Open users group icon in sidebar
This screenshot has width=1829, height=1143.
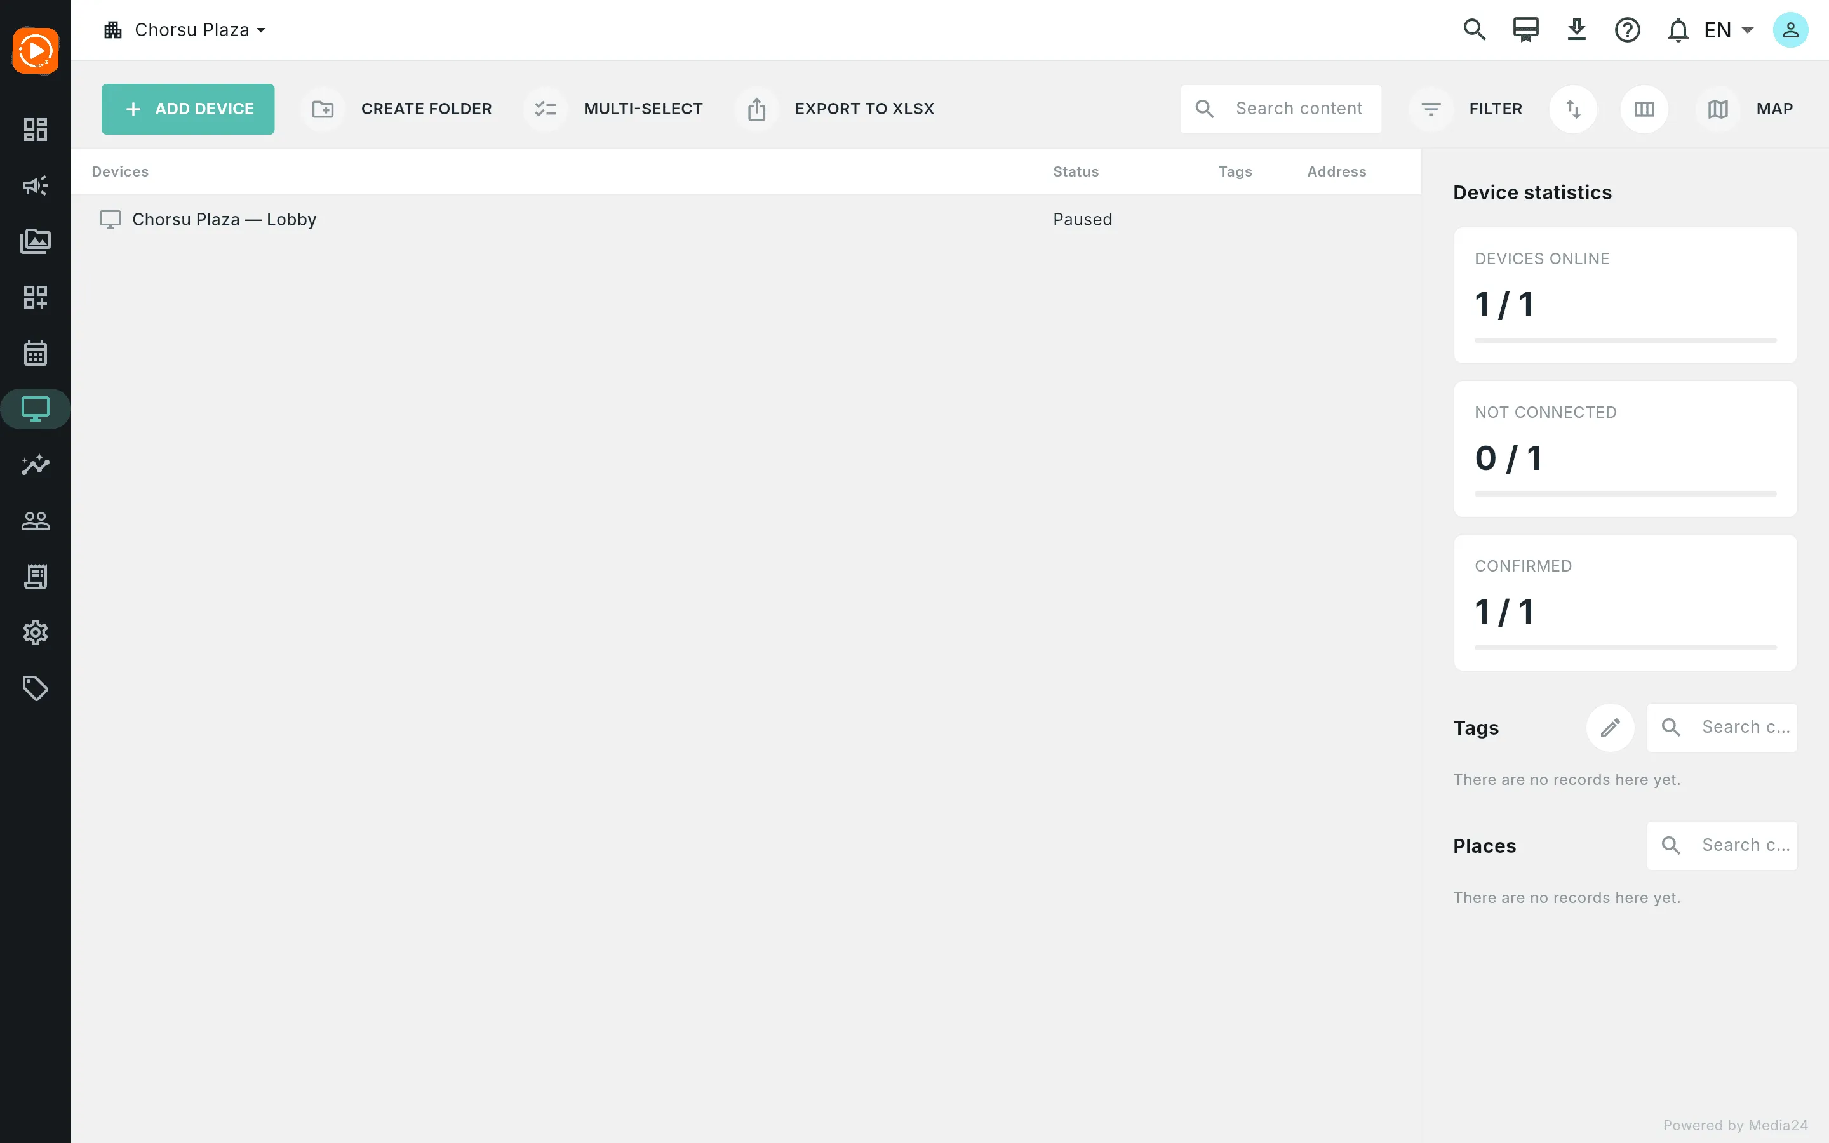pyautogui.click(x=36, y=520)
